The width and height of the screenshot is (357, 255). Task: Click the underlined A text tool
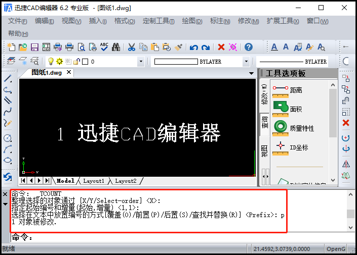274,47
